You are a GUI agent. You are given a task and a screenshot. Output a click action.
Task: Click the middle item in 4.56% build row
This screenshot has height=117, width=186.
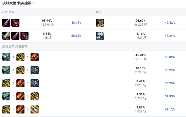click(20, 97)
